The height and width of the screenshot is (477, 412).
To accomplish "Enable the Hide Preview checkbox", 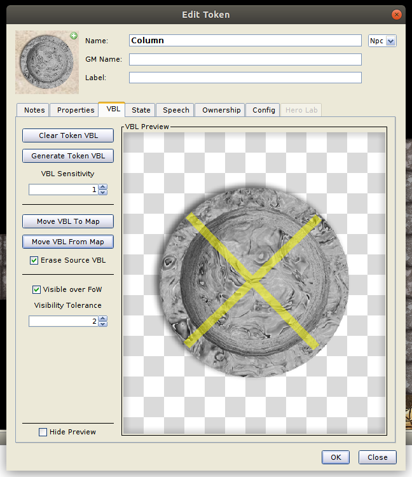I will 43,432.
